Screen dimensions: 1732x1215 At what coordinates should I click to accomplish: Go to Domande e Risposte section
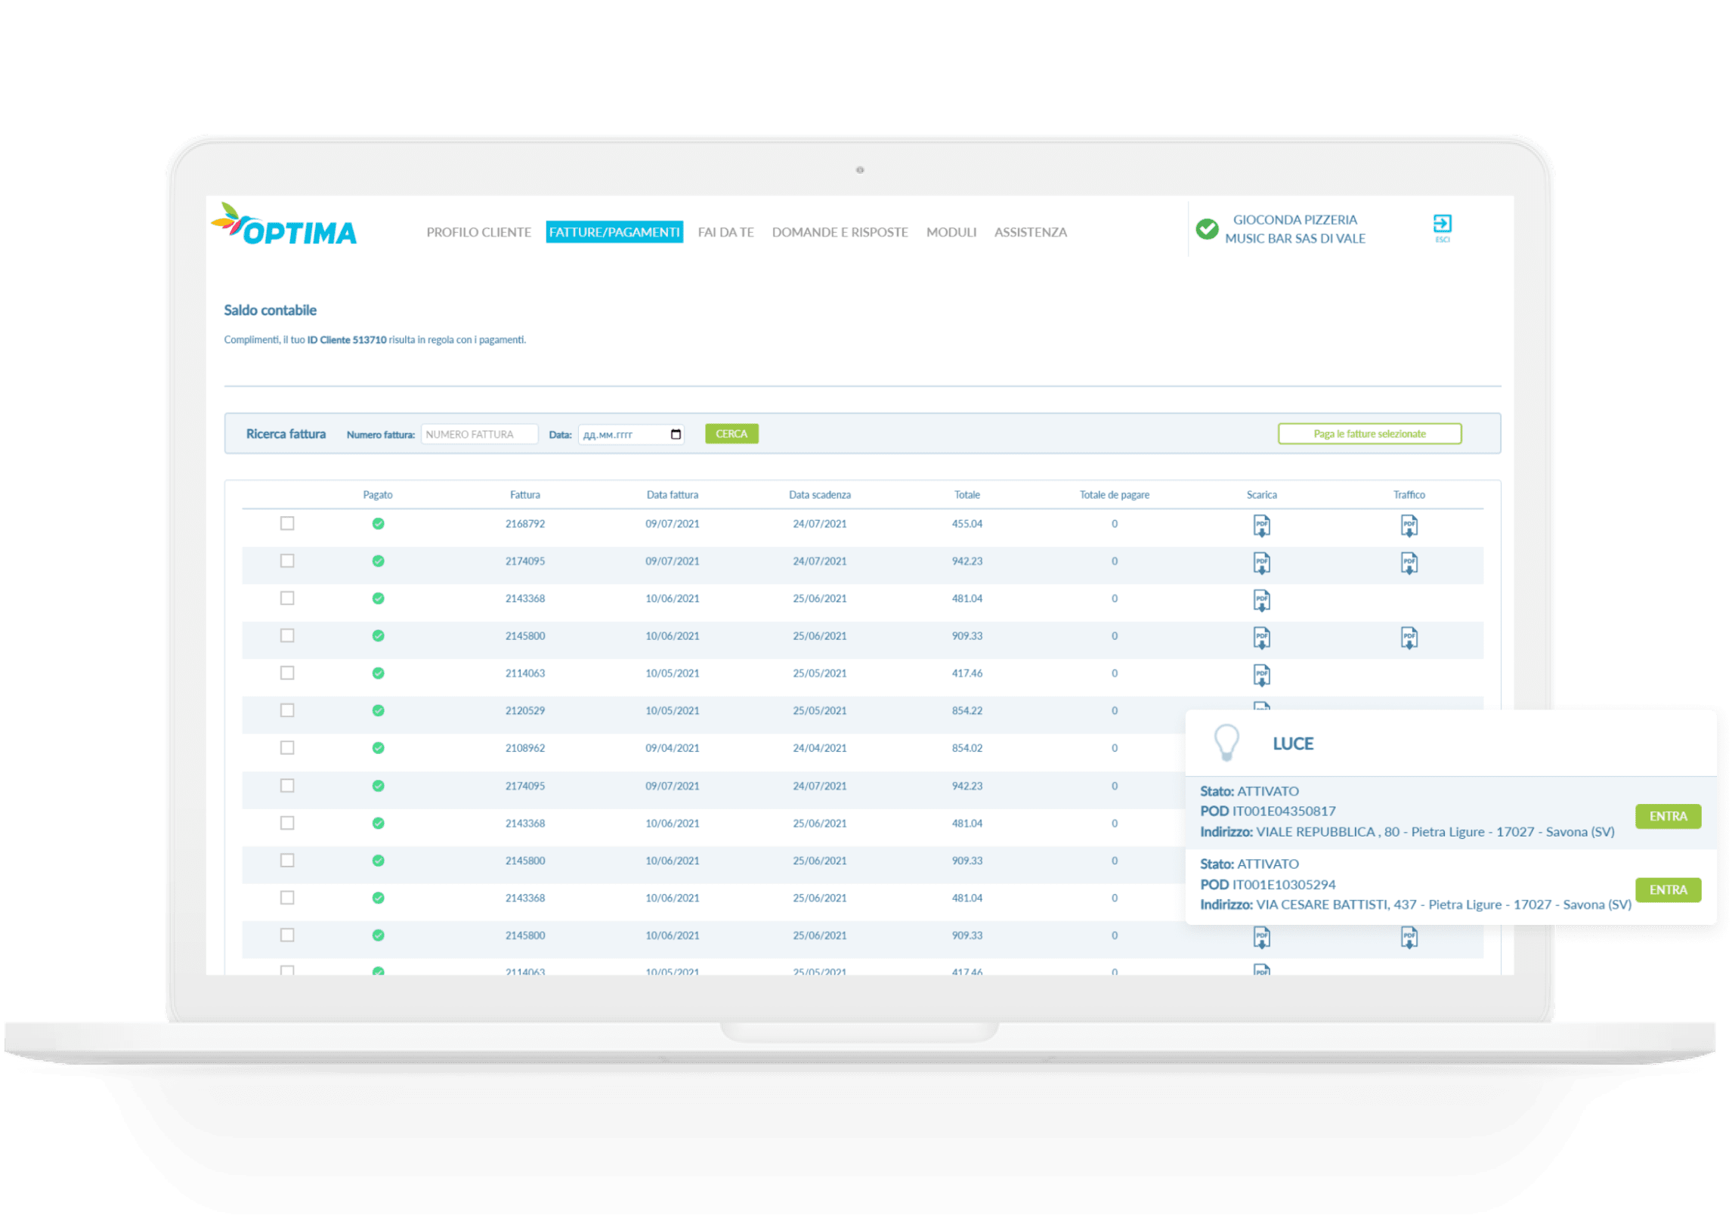[x=840, y=233]
